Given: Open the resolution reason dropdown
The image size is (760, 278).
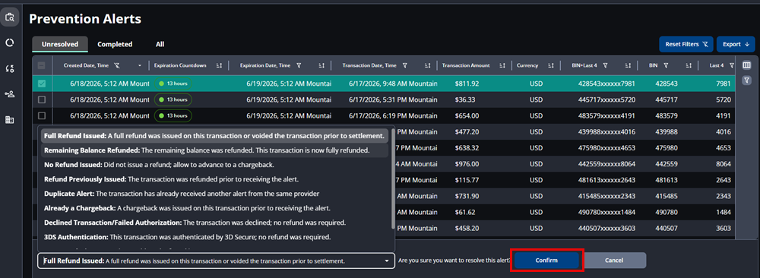Looking at the screenshot, I should coord(216,261).
